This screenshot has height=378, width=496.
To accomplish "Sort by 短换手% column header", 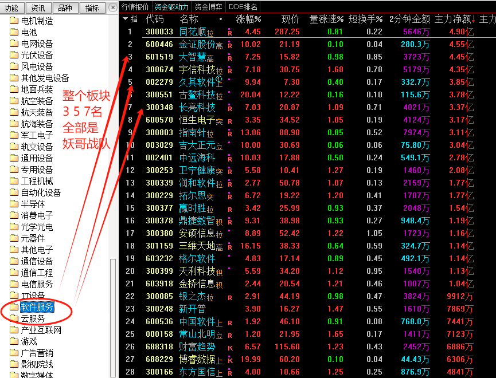I will point(366,19).
